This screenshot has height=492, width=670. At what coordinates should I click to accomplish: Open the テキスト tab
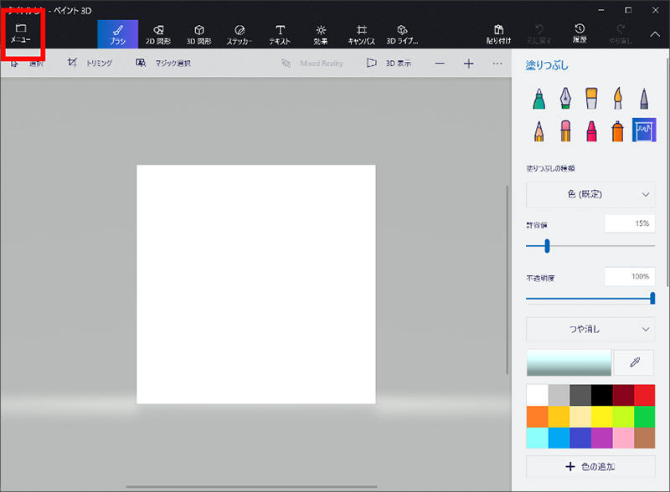click(x=280, y=33)
